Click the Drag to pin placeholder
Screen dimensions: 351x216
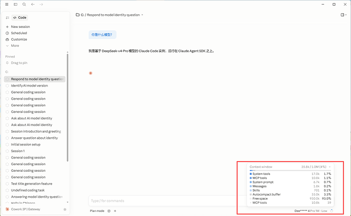point(19,63)
